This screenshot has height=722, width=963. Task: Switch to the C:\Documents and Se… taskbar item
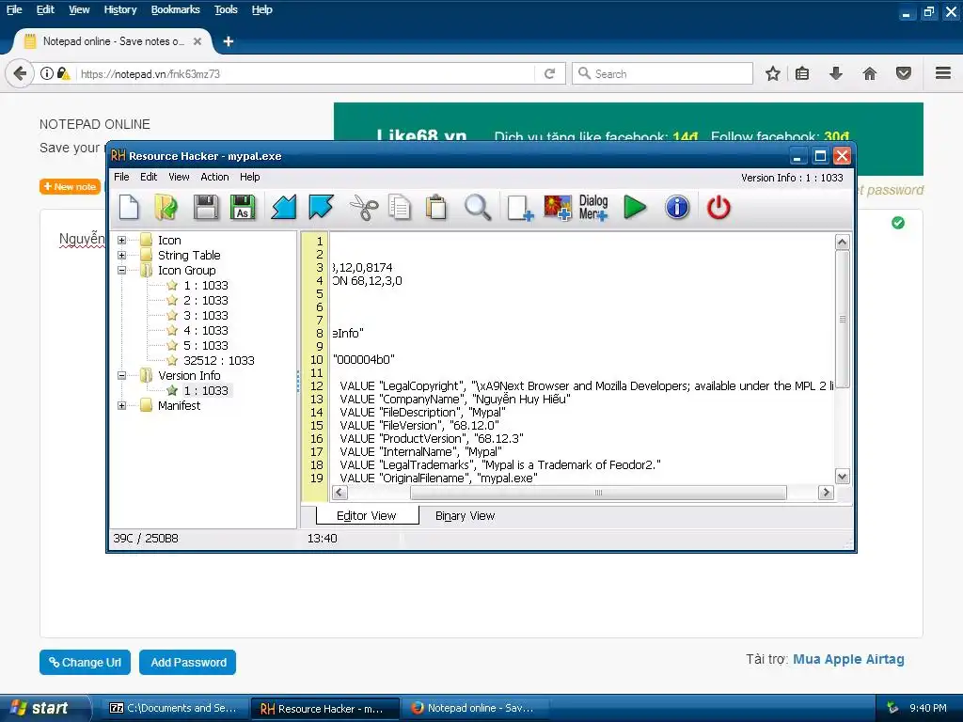click(x=174, y=708)
